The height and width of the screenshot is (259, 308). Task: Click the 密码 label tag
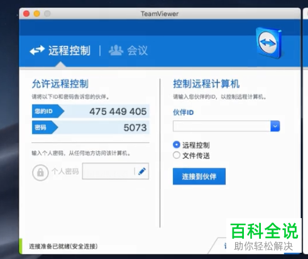pyautogui.click(x=45, y=127)
